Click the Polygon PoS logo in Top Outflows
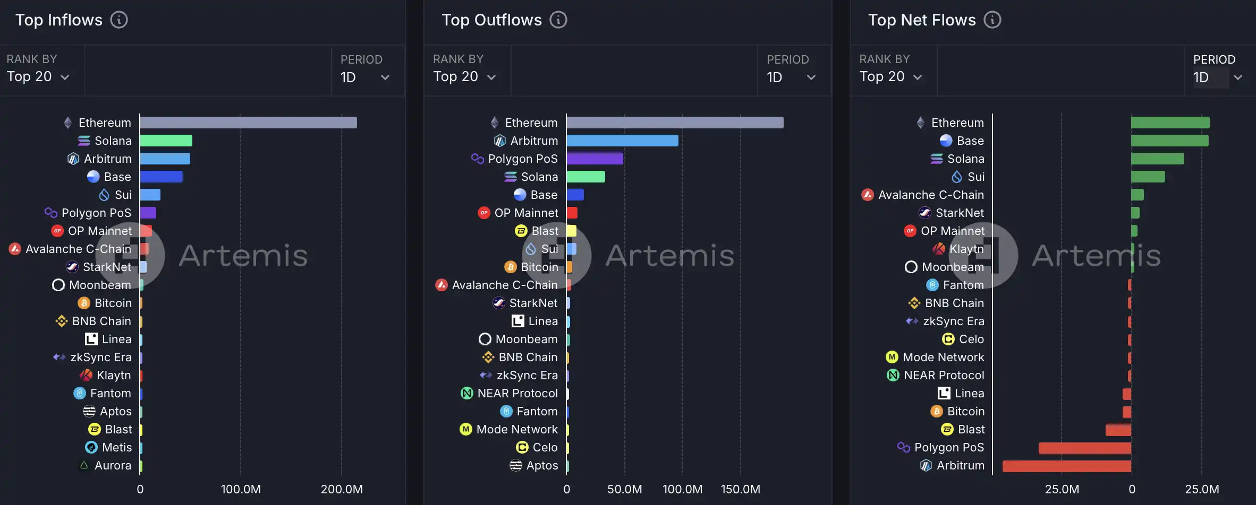1256x505 pixels. coord(477,159)
